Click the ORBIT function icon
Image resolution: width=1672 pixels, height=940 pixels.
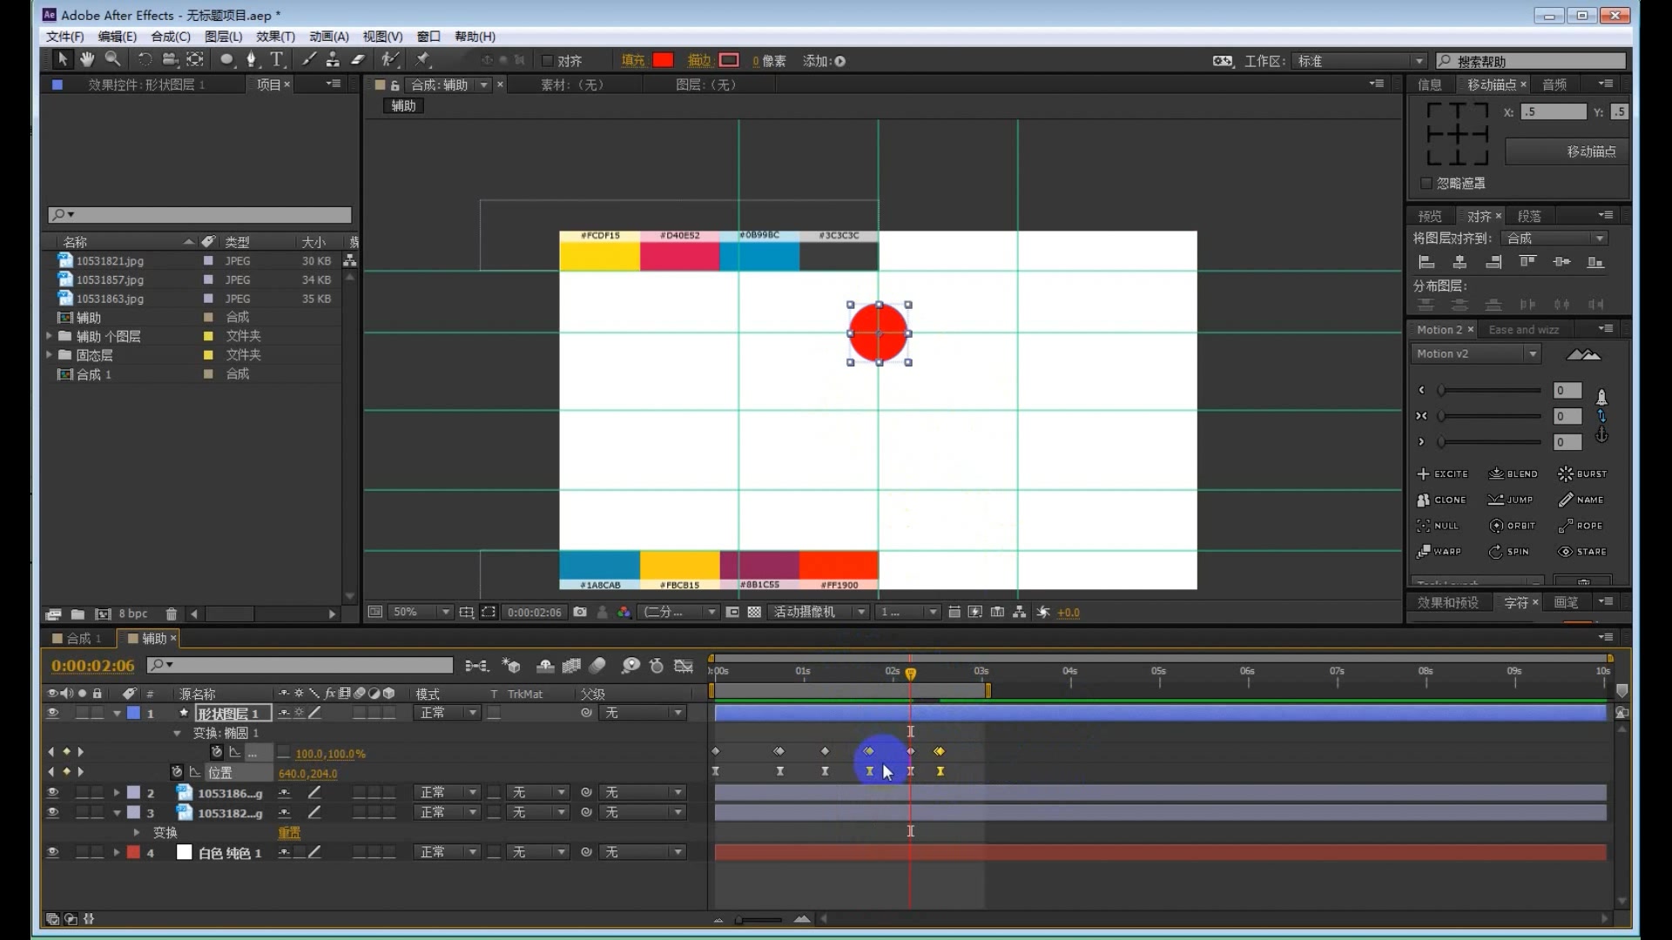coord(1496,526)
